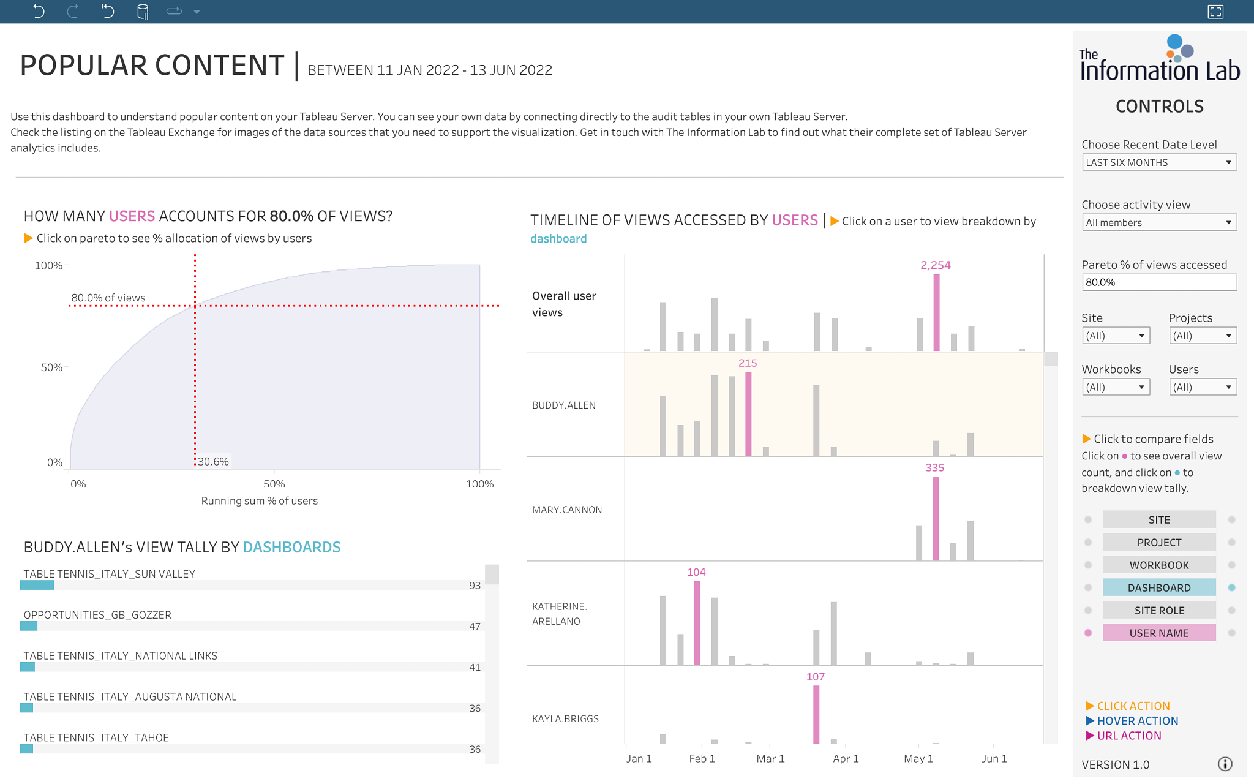Select the DASHBOARD compare button

(1159, 587)
